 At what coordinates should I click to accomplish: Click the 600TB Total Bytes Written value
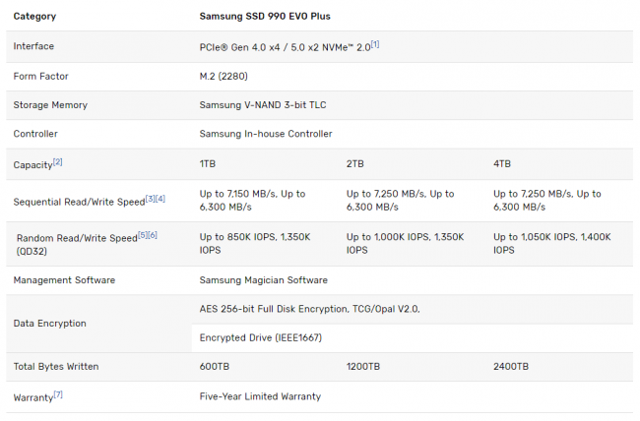(216, 367)
